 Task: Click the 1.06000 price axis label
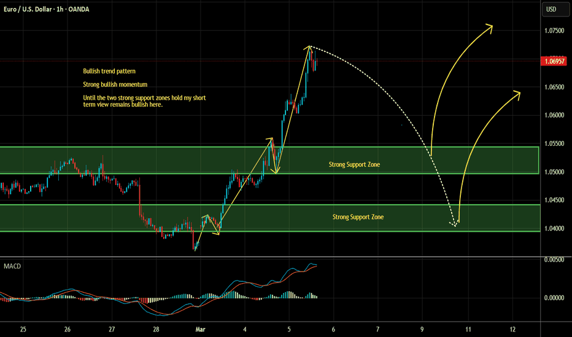pos(554,115)
